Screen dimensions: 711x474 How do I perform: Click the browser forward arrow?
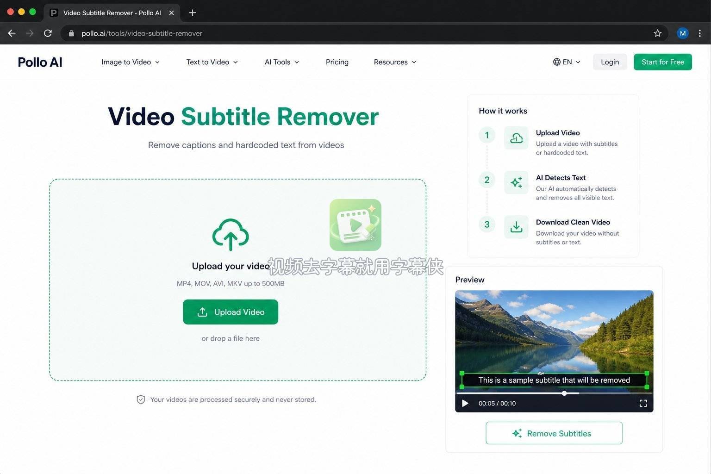pos(30,33)
